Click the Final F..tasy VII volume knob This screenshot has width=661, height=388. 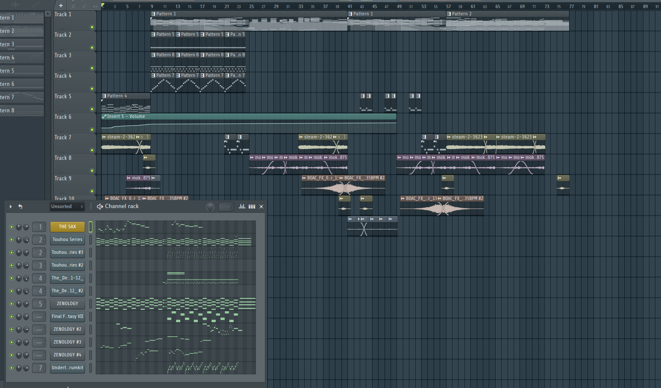[26, 317]
